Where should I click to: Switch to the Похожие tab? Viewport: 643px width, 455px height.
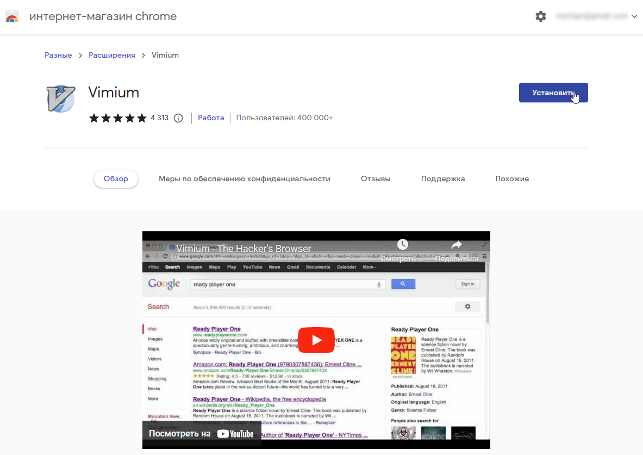pyautogui.click(x=512, y=179)
